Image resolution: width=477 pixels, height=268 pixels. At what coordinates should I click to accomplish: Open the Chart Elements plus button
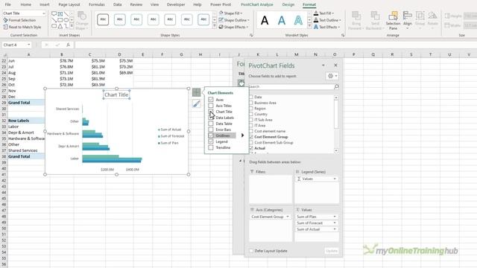(x=196, y=92)
